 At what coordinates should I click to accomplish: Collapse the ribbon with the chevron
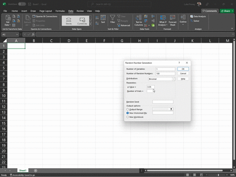point(232,29)
